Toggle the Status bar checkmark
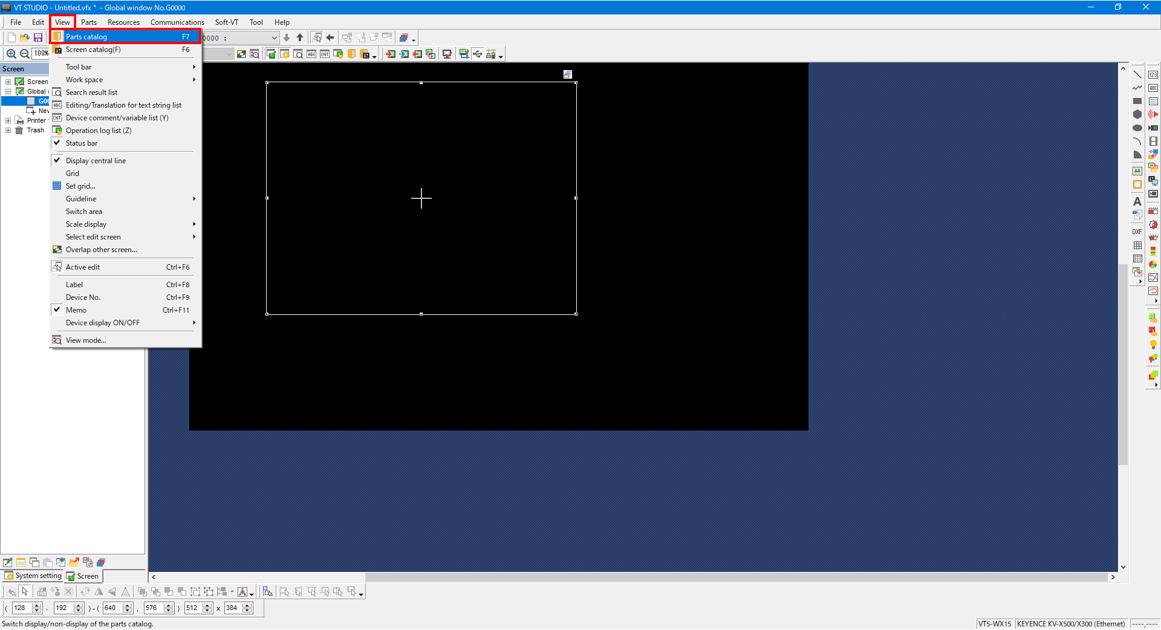 tap(82, 143)
